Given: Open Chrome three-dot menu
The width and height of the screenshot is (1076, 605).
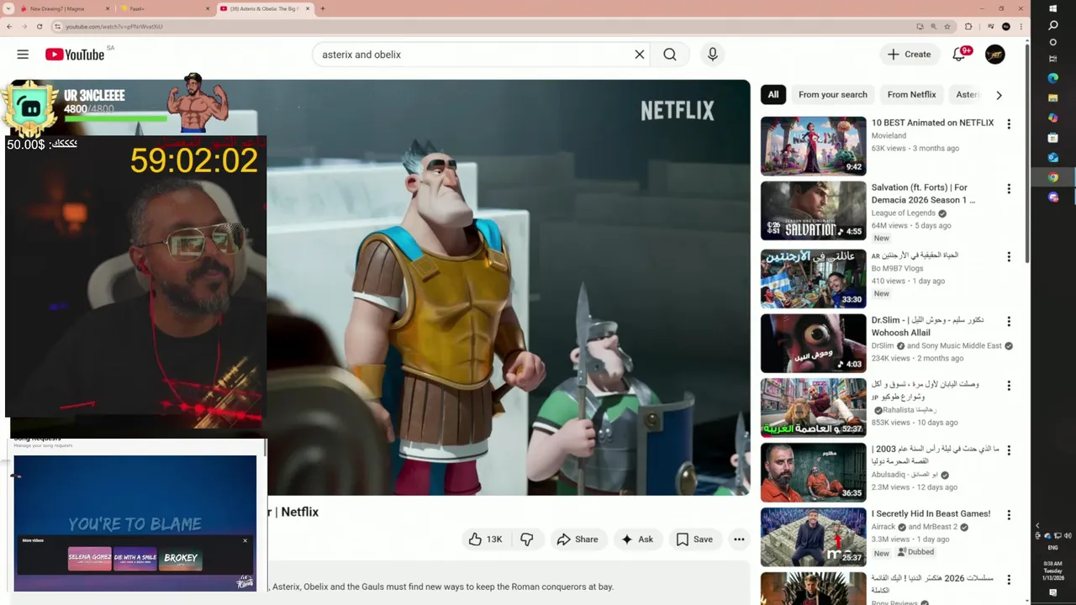Looking at the screenshot, I should point(1021,26).
